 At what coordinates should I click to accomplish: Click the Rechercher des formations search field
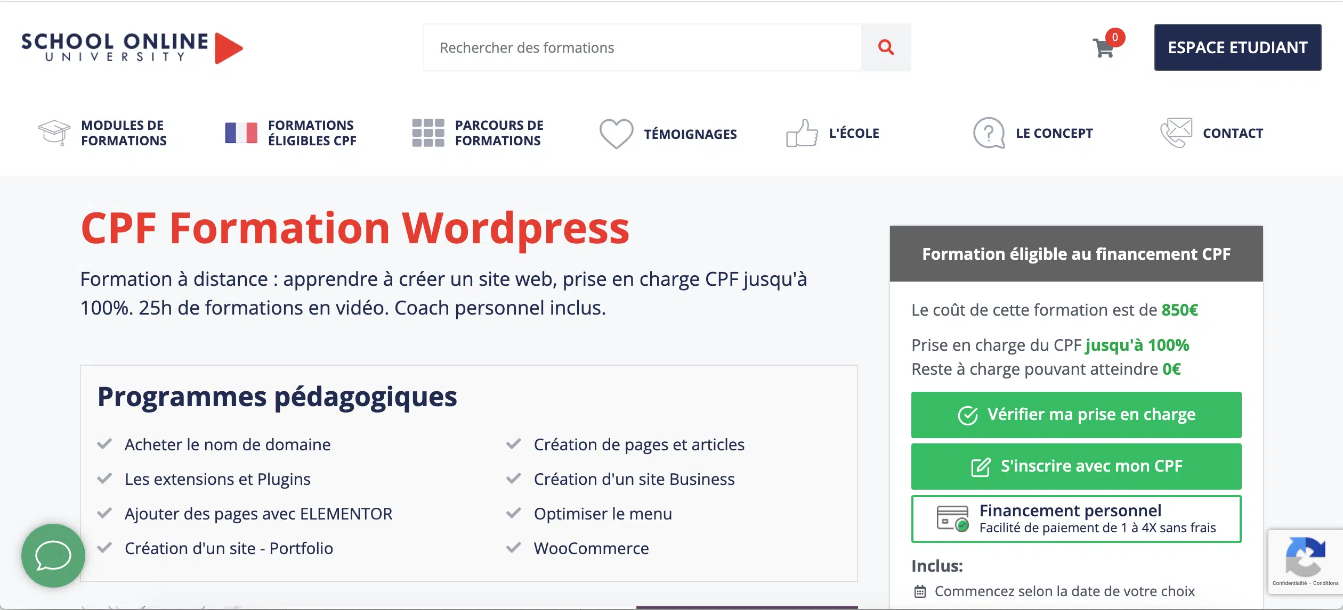(x=642, y=47)
